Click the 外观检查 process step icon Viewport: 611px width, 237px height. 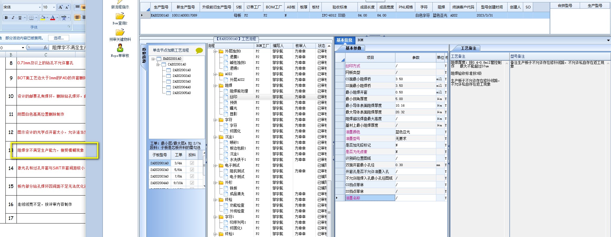tap(226, 211)
